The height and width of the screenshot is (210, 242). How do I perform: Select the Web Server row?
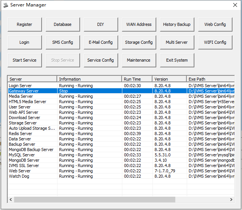(x=121, y=171)
